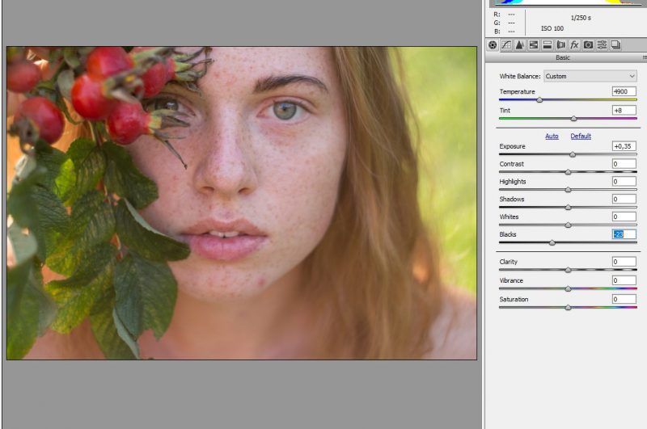Open the Effects (fx) panel

pos(574,45)
